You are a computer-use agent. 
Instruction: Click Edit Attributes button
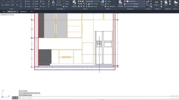(110, 6)
